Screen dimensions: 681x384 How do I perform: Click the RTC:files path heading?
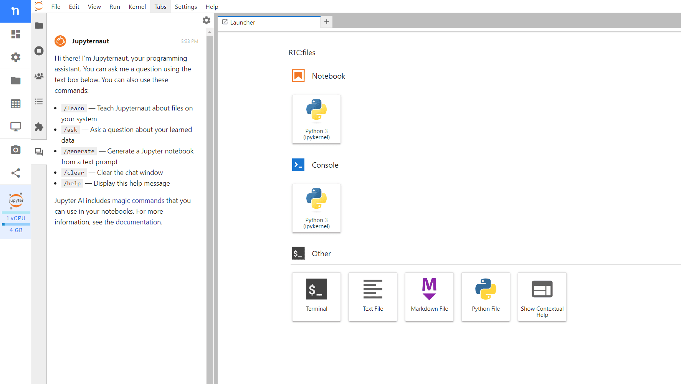tap(302, 53)
